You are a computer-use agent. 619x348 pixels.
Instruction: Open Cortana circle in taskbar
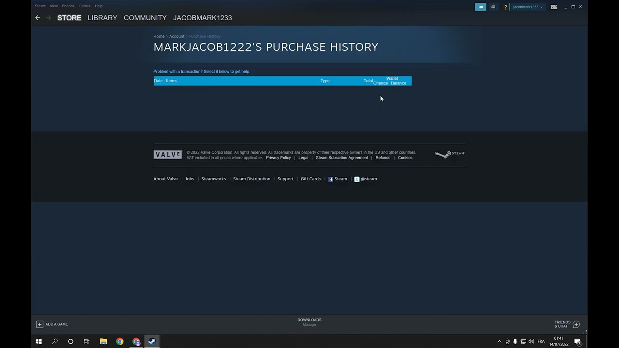point(71,341)
